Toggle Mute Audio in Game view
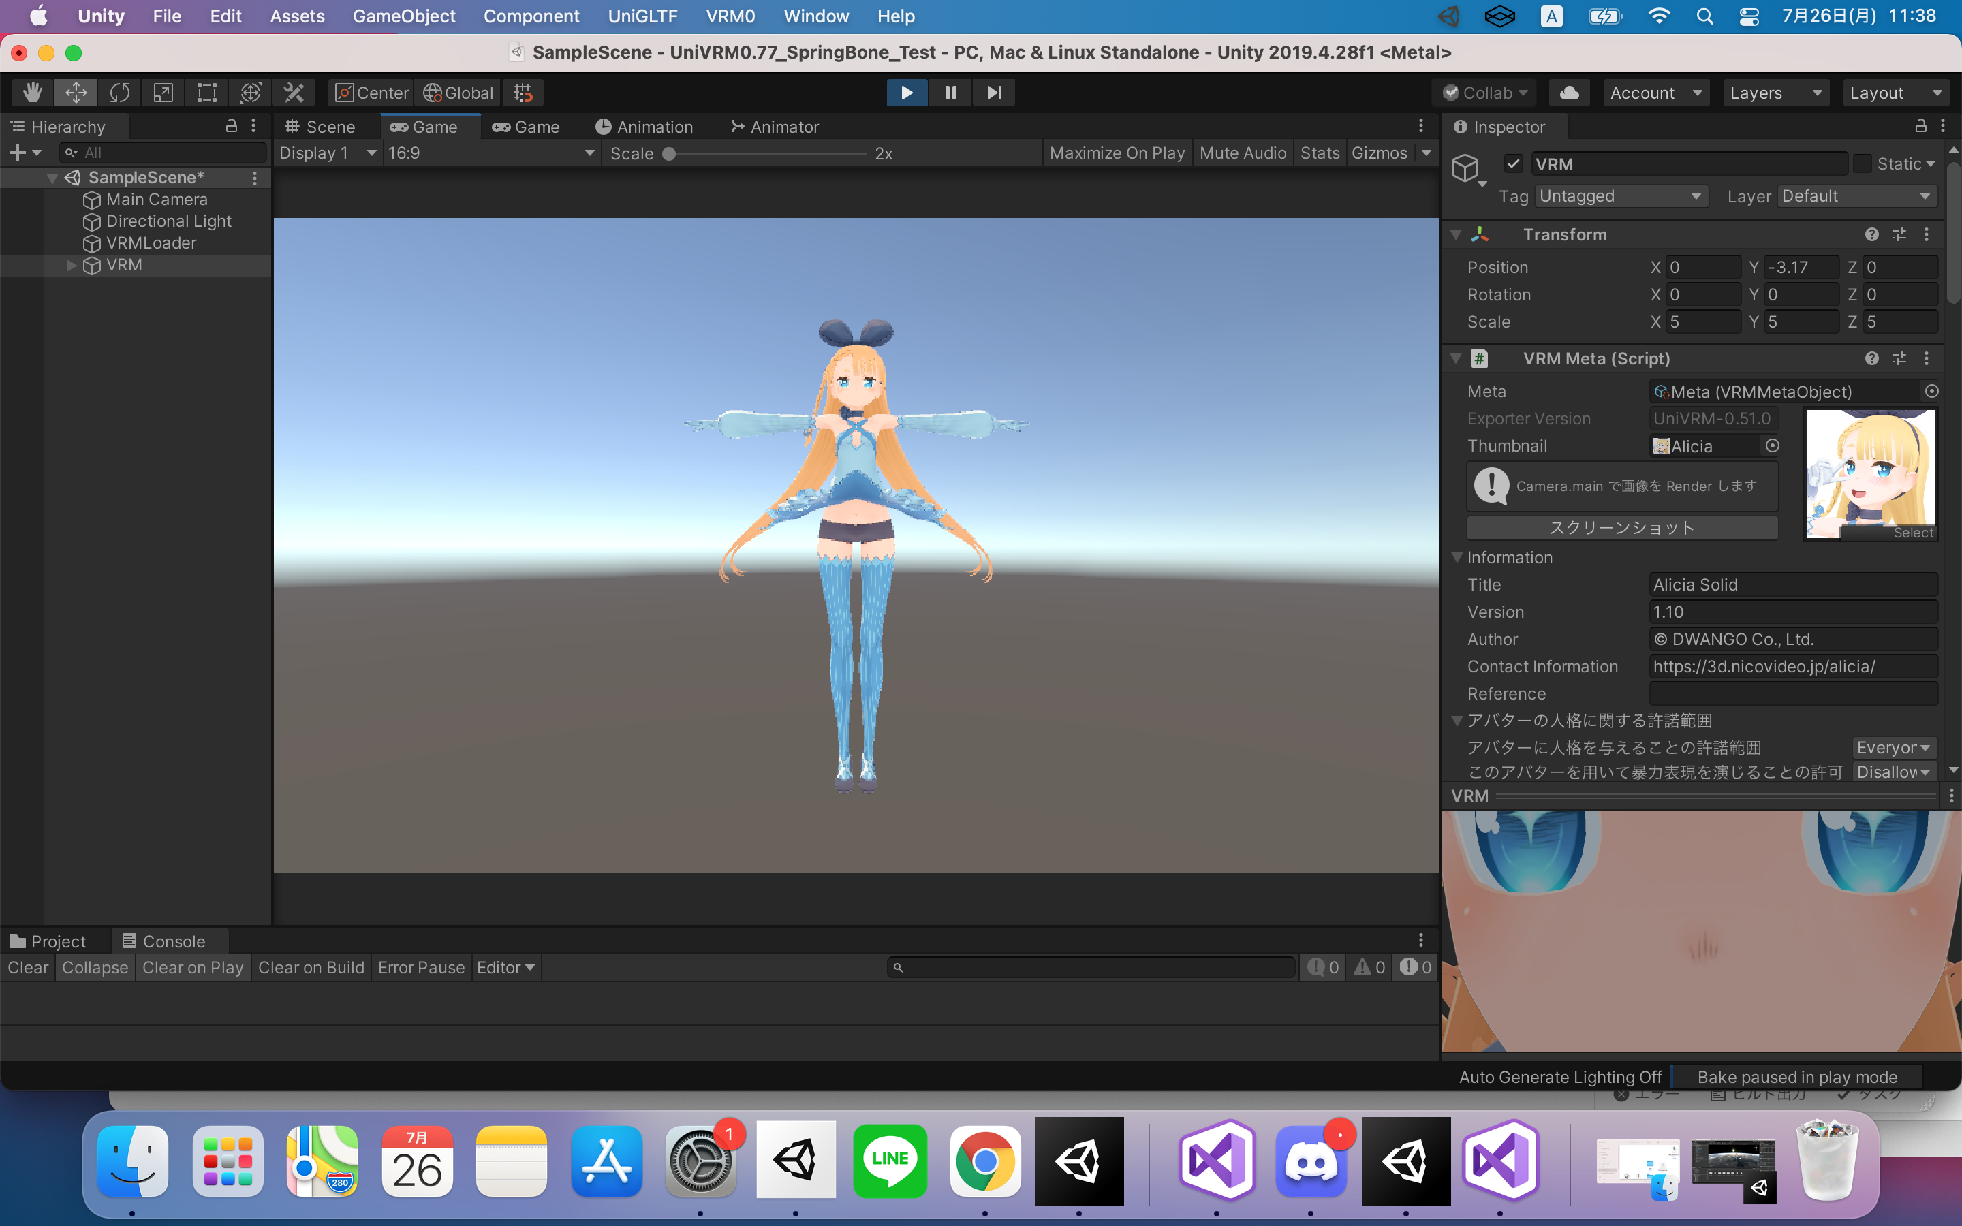The image size is (1962, 1226). point(1243,153)
